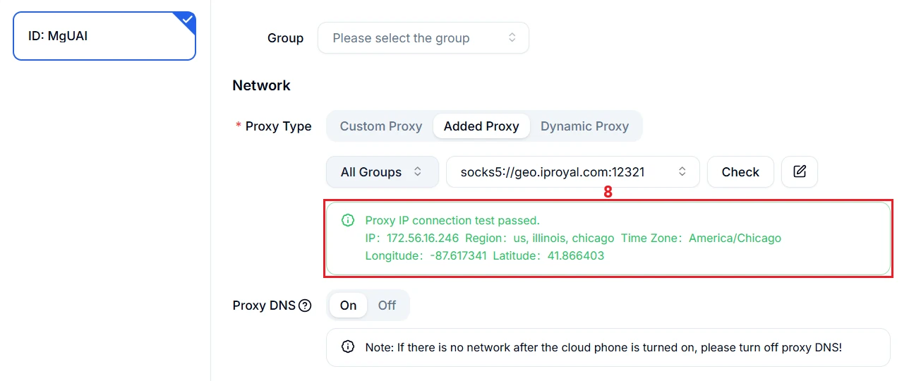
Task: Click the blue checkmark on MgUAI card
Action: (x=187, y=20)
